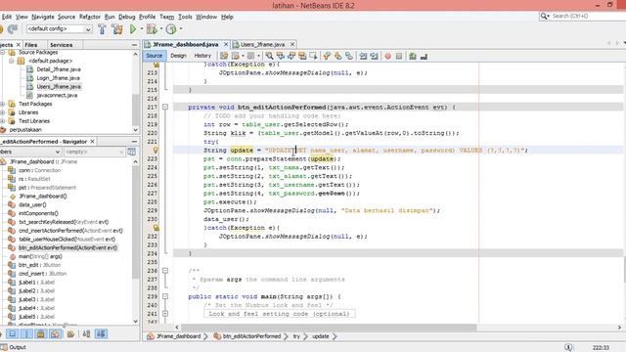626x352 pixels.
Task: Switch to History view
Action: click(202, 56)
